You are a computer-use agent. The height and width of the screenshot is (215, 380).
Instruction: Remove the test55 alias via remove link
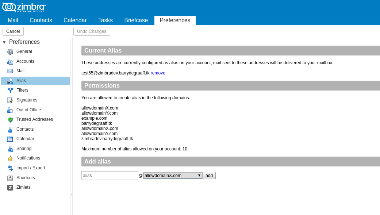158,73
